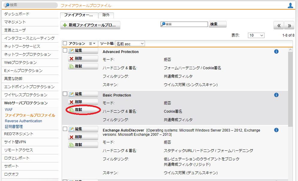Switch to the 除外 tab

click(x=106, y=15)
